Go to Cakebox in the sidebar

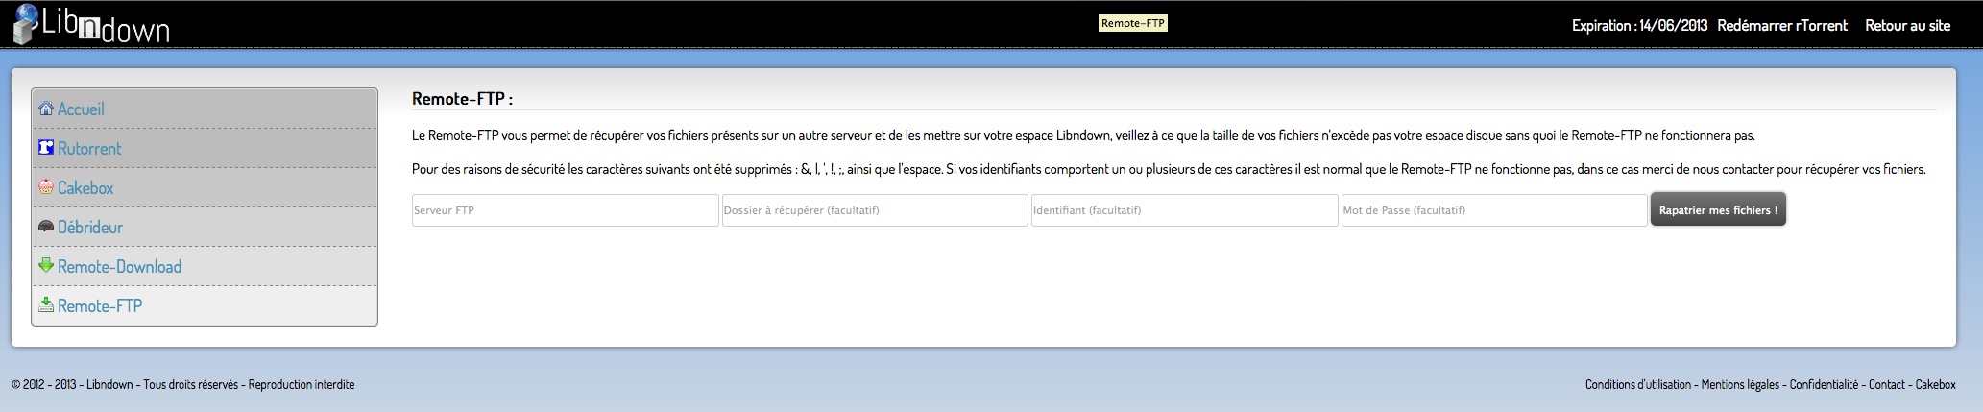click(x=85, y=188)
